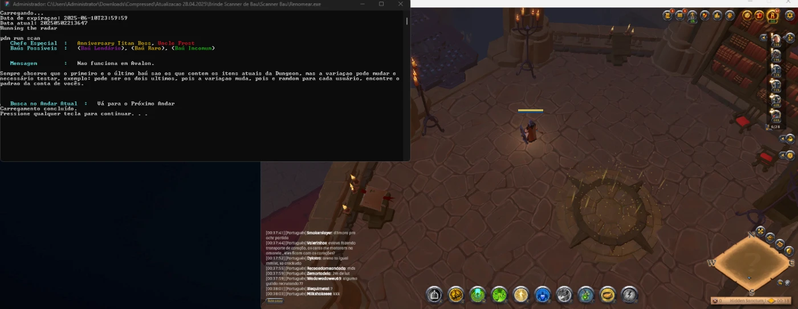Open the world map button beside the minimap
Image resolution: width=798 pixels, height=309 pixels.
coord(780,244)
